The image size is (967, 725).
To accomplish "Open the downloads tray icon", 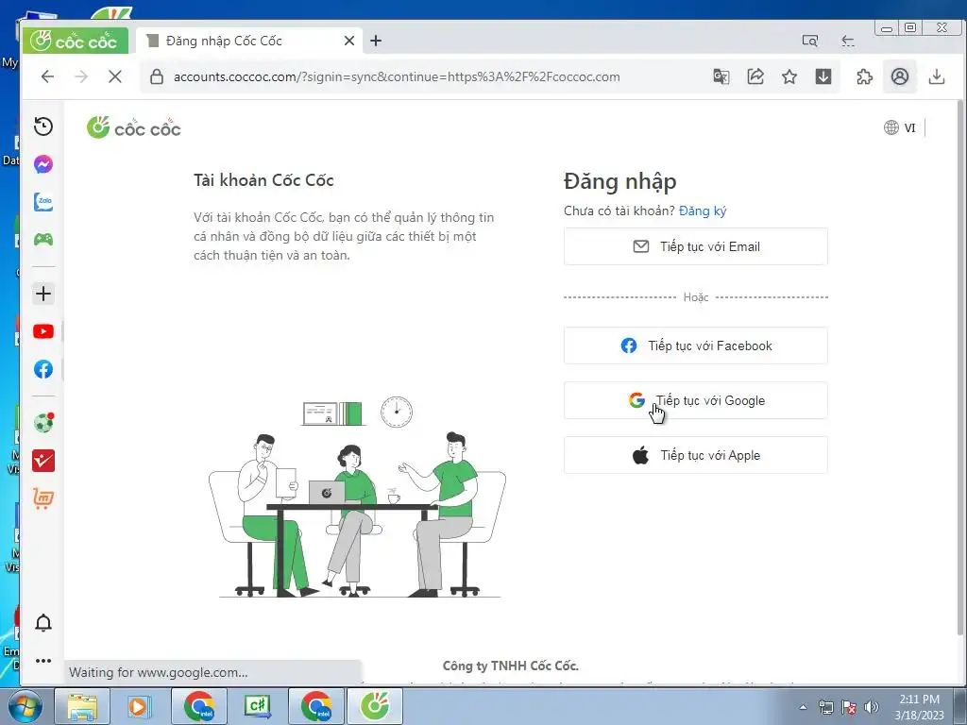I will pyautogui.click(x=937, y=76).
